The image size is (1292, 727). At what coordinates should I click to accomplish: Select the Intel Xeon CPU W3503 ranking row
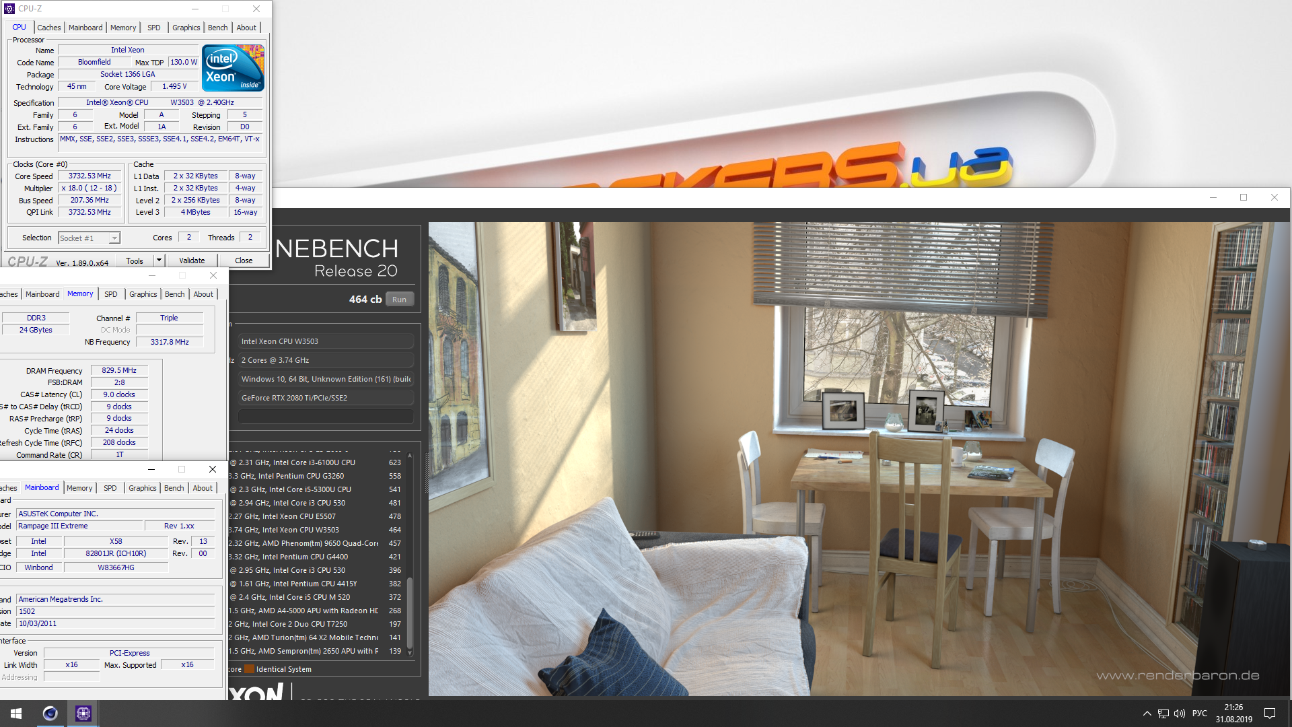[x=316, y=530]
